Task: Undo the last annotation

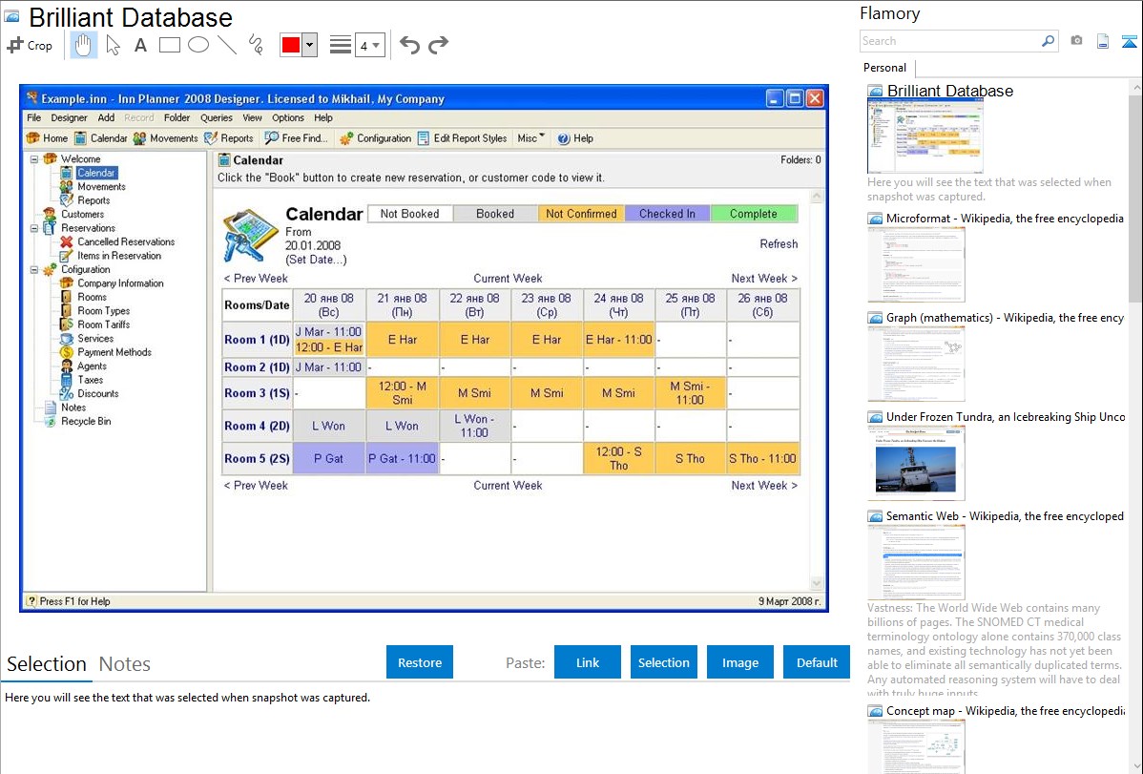Action: pos(409,45)
